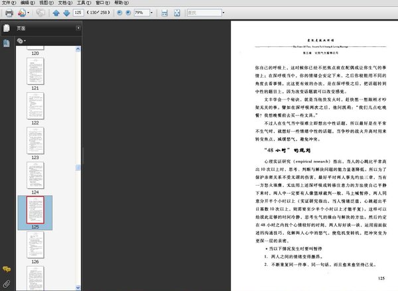
Task: Click the zoom in plus button
Action: coord(128,13)
